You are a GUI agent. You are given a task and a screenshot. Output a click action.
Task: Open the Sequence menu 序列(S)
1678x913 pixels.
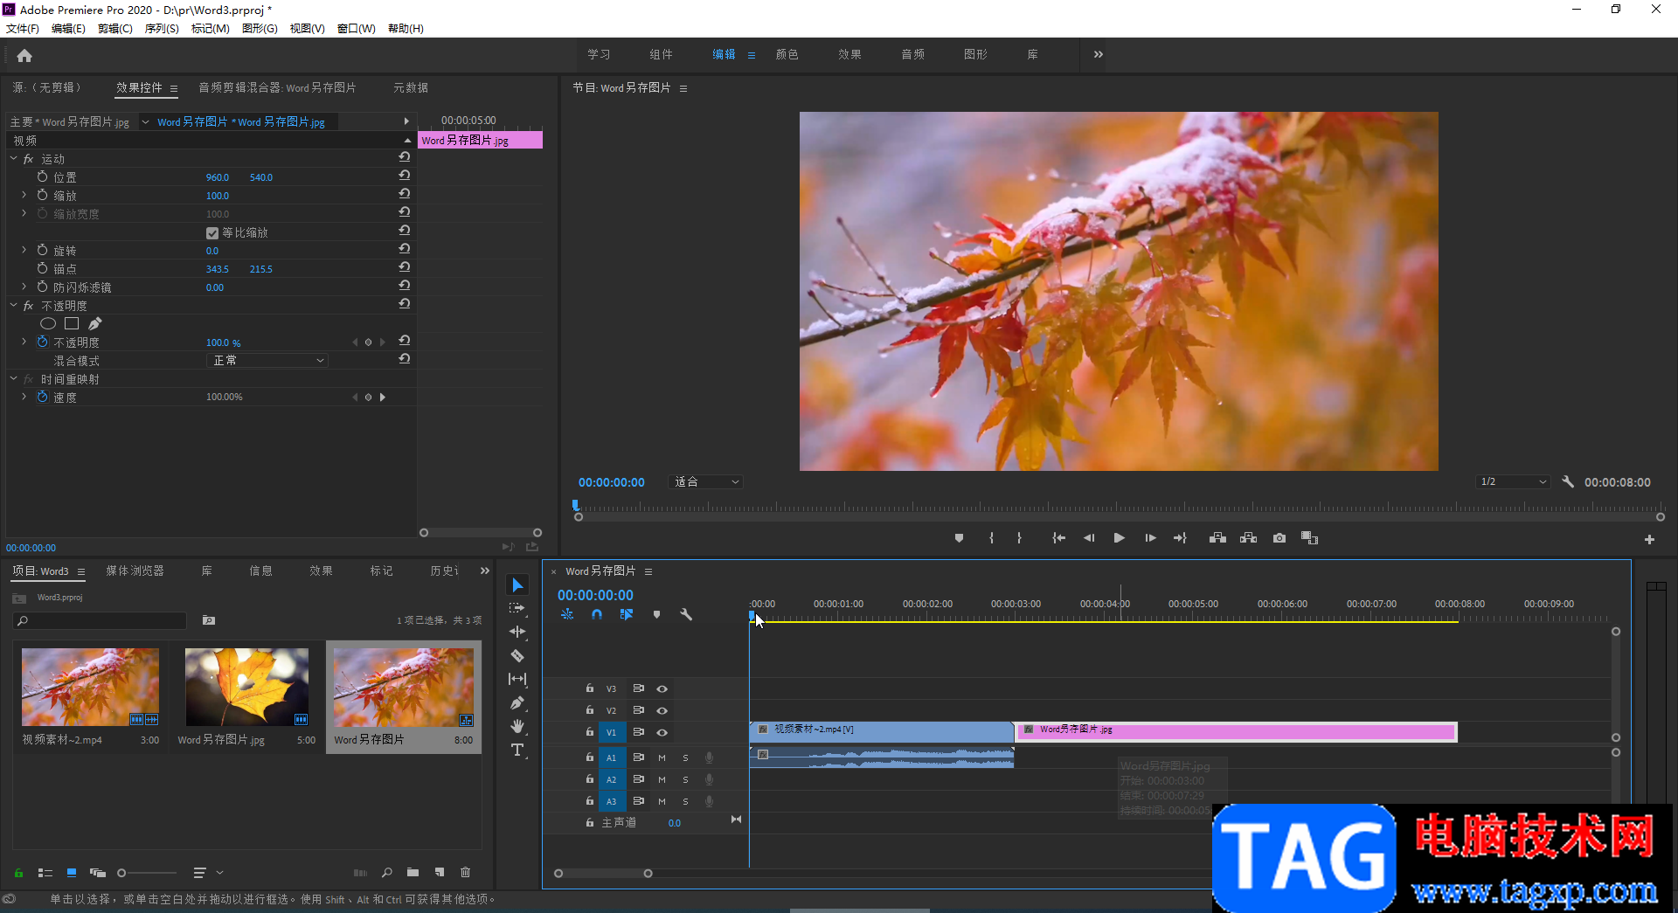click(x=162, y=28)
